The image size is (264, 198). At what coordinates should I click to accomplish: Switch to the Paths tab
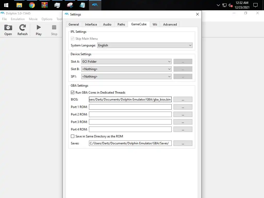pos(121,24)
